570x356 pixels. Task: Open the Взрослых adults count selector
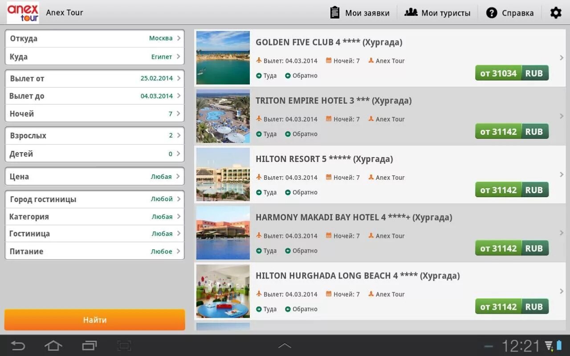click(x=94, y=135)
